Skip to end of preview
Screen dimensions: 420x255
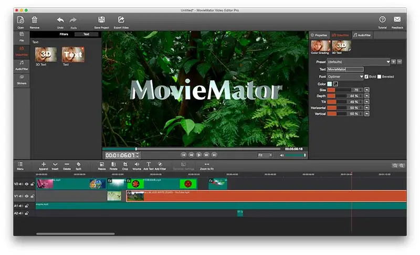point(214,155)
